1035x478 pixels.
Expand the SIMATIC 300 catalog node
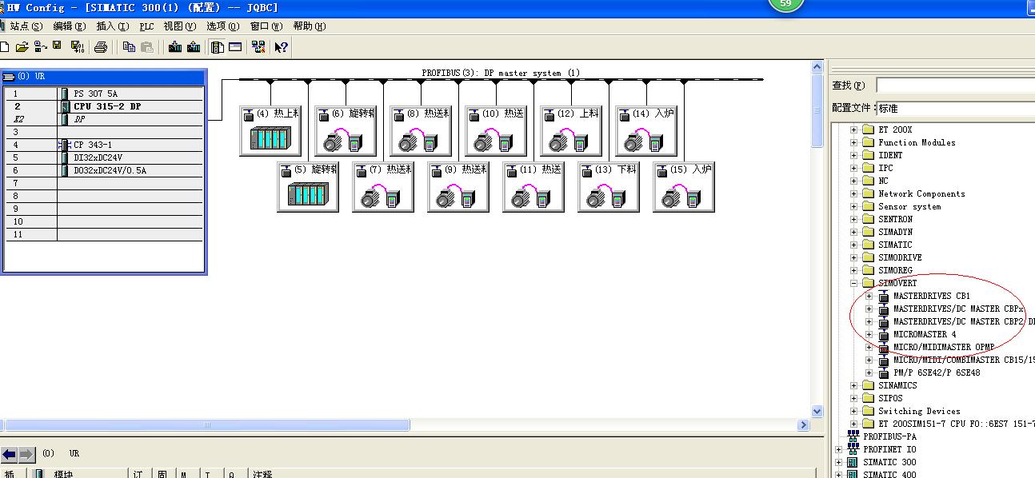pyautogui.click(x=838, y=462)
